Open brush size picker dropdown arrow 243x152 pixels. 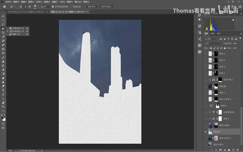(38, 7)
